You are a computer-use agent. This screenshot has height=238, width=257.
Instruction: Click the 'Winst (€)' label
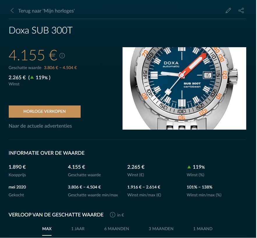[x=136, y=175]
